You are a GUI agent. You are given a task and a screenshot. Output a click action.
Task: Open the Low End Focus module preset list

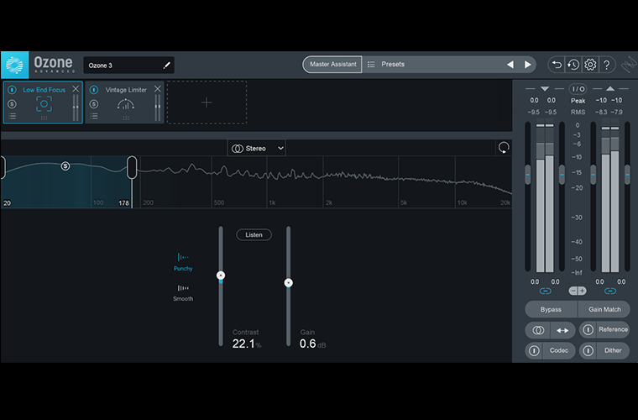click(13, 117)
